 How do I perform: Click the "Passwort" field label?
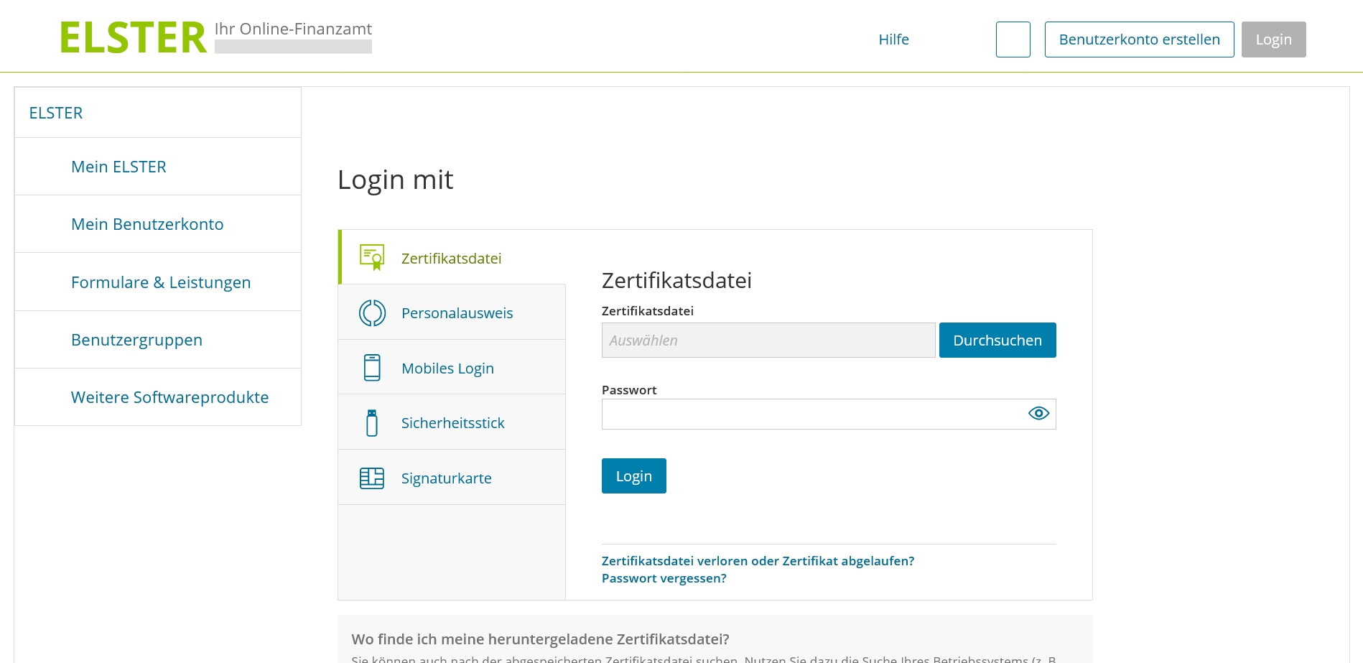pos(629,390)
